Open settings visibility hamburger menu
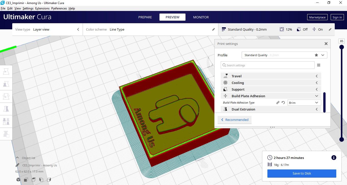This screenshot has height=185, width=347. coord(319,65)
